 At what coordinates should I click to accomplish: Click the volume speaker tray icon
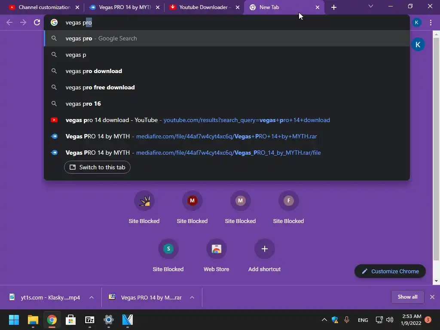(x=389, y=320)
